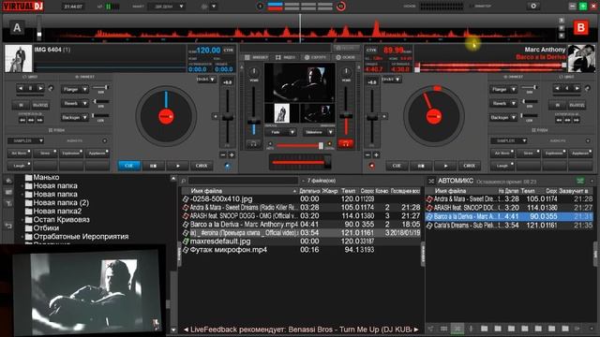Click the Automix shuffle icon

(431, 181)
